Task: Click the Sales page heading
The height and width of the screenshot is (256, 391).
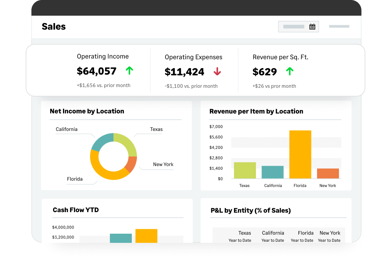Action: (53, 26)
